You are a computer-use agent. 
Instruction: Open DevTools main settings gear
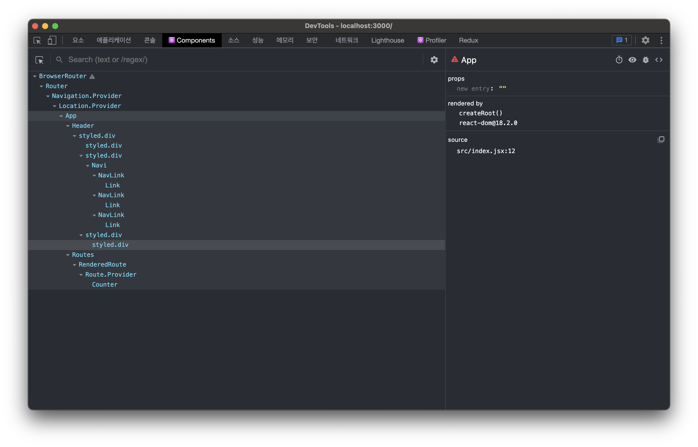645,40
